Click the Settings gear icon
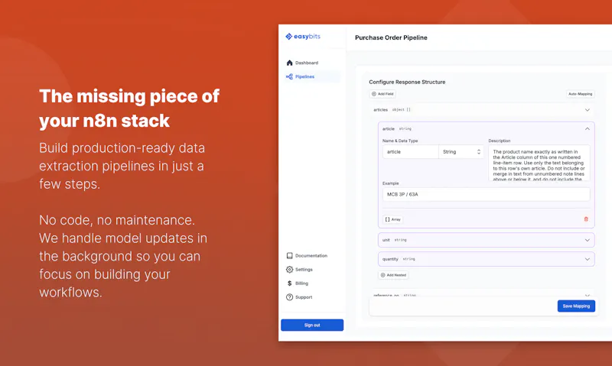 pyautogui.click(x=289, y=269)
